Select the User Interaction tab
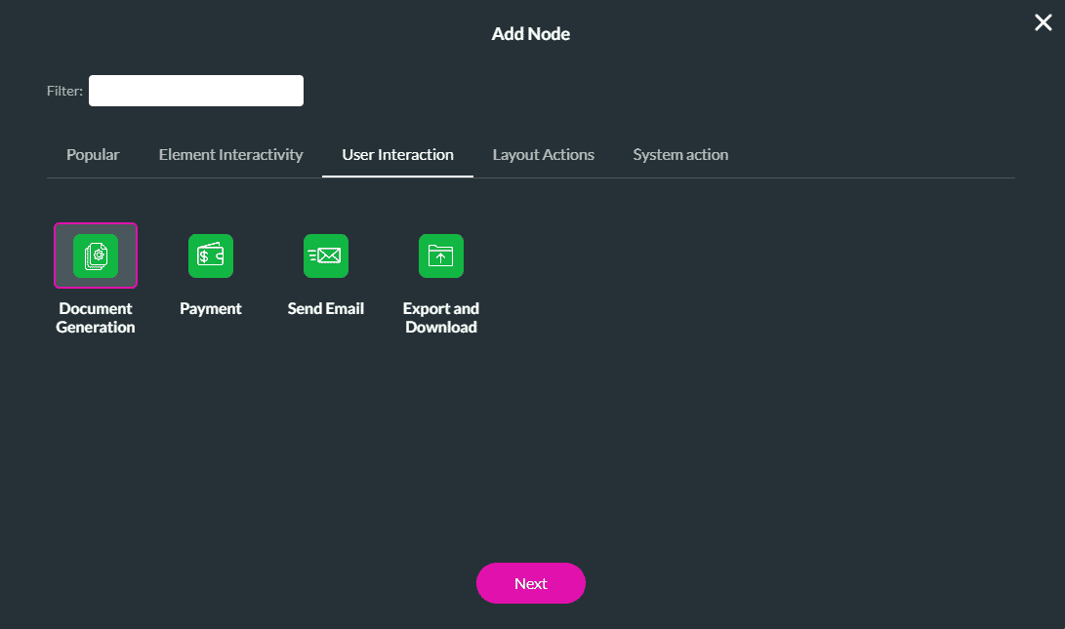Viewport: 1065px width, 629px height. click(397, 154)
